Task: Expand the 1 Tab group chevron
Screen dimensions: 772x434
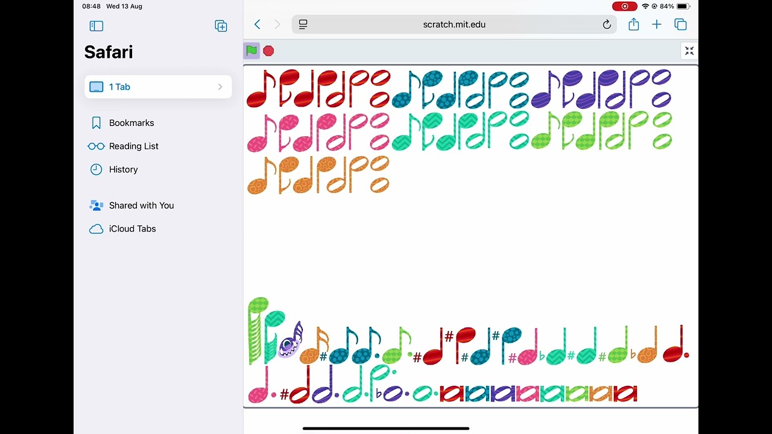Action: (x=220, y=87)
